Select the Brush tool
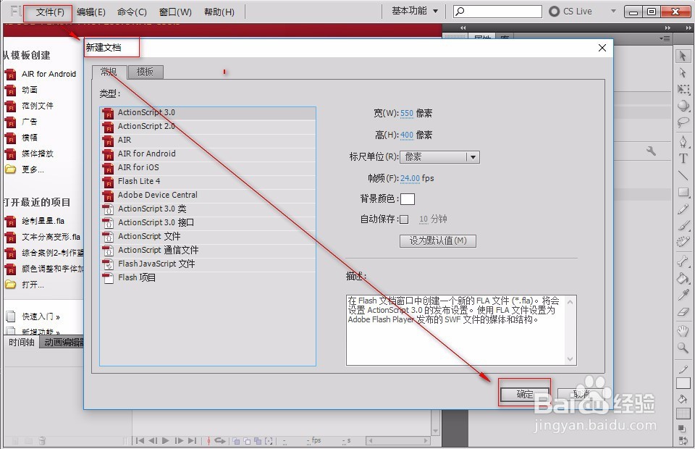Screen dimensions: 695x449 tap(683, 226)
